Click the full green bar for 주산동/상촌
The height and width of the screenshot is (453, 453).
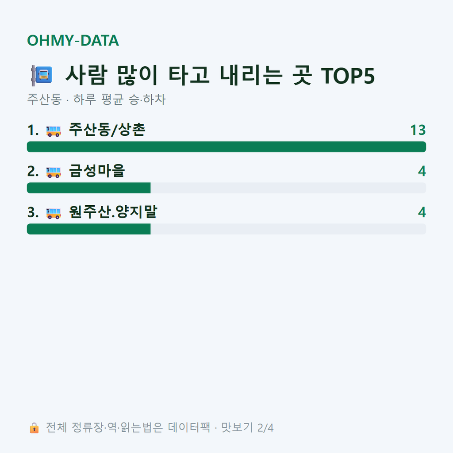[226, 147]
